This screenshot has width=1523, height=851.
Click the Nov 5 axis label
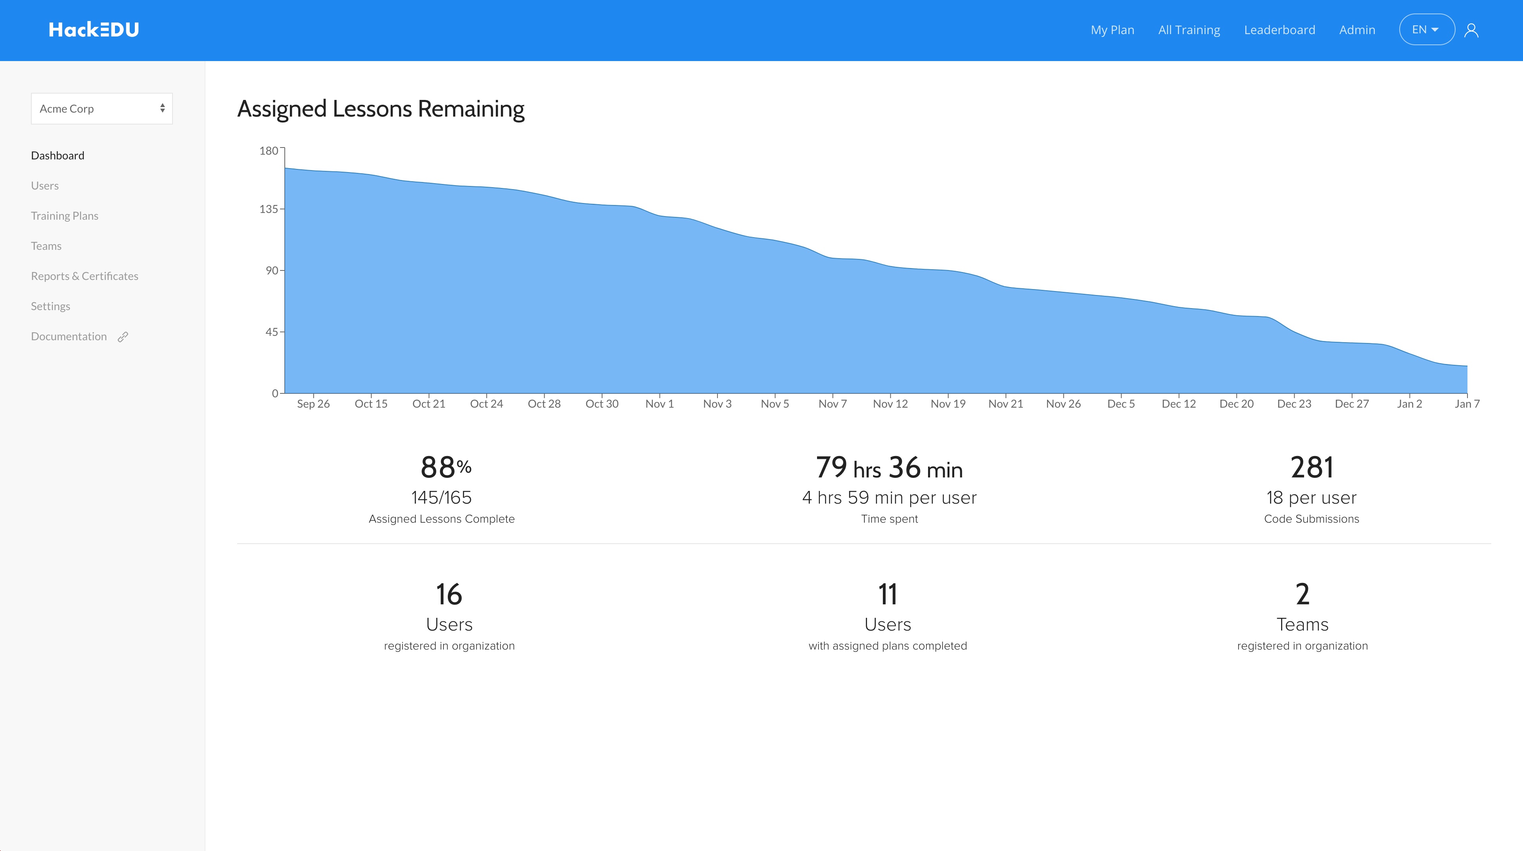(775, 404)
